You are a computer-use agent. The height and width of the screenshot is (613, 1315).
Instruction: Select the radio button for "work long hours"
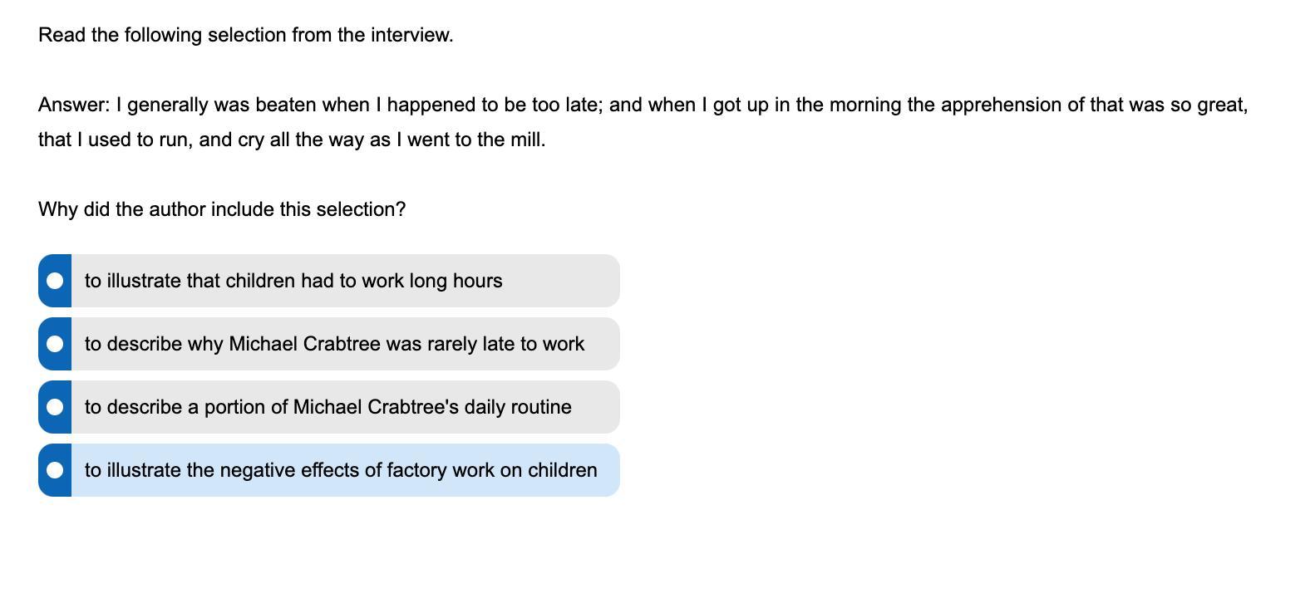click(55, 281)
